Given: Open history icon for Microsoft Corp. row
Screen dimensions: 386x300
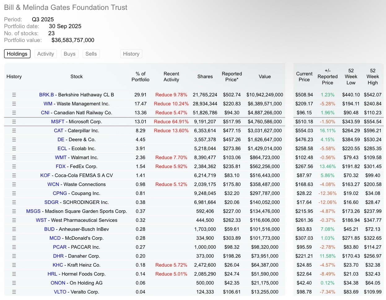Looking at the screenshot, I should 14,122.
